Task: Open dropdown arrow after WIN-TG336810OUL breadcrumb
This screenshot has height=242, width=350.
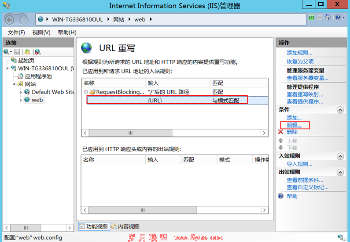Action: [x=108, y=19]
